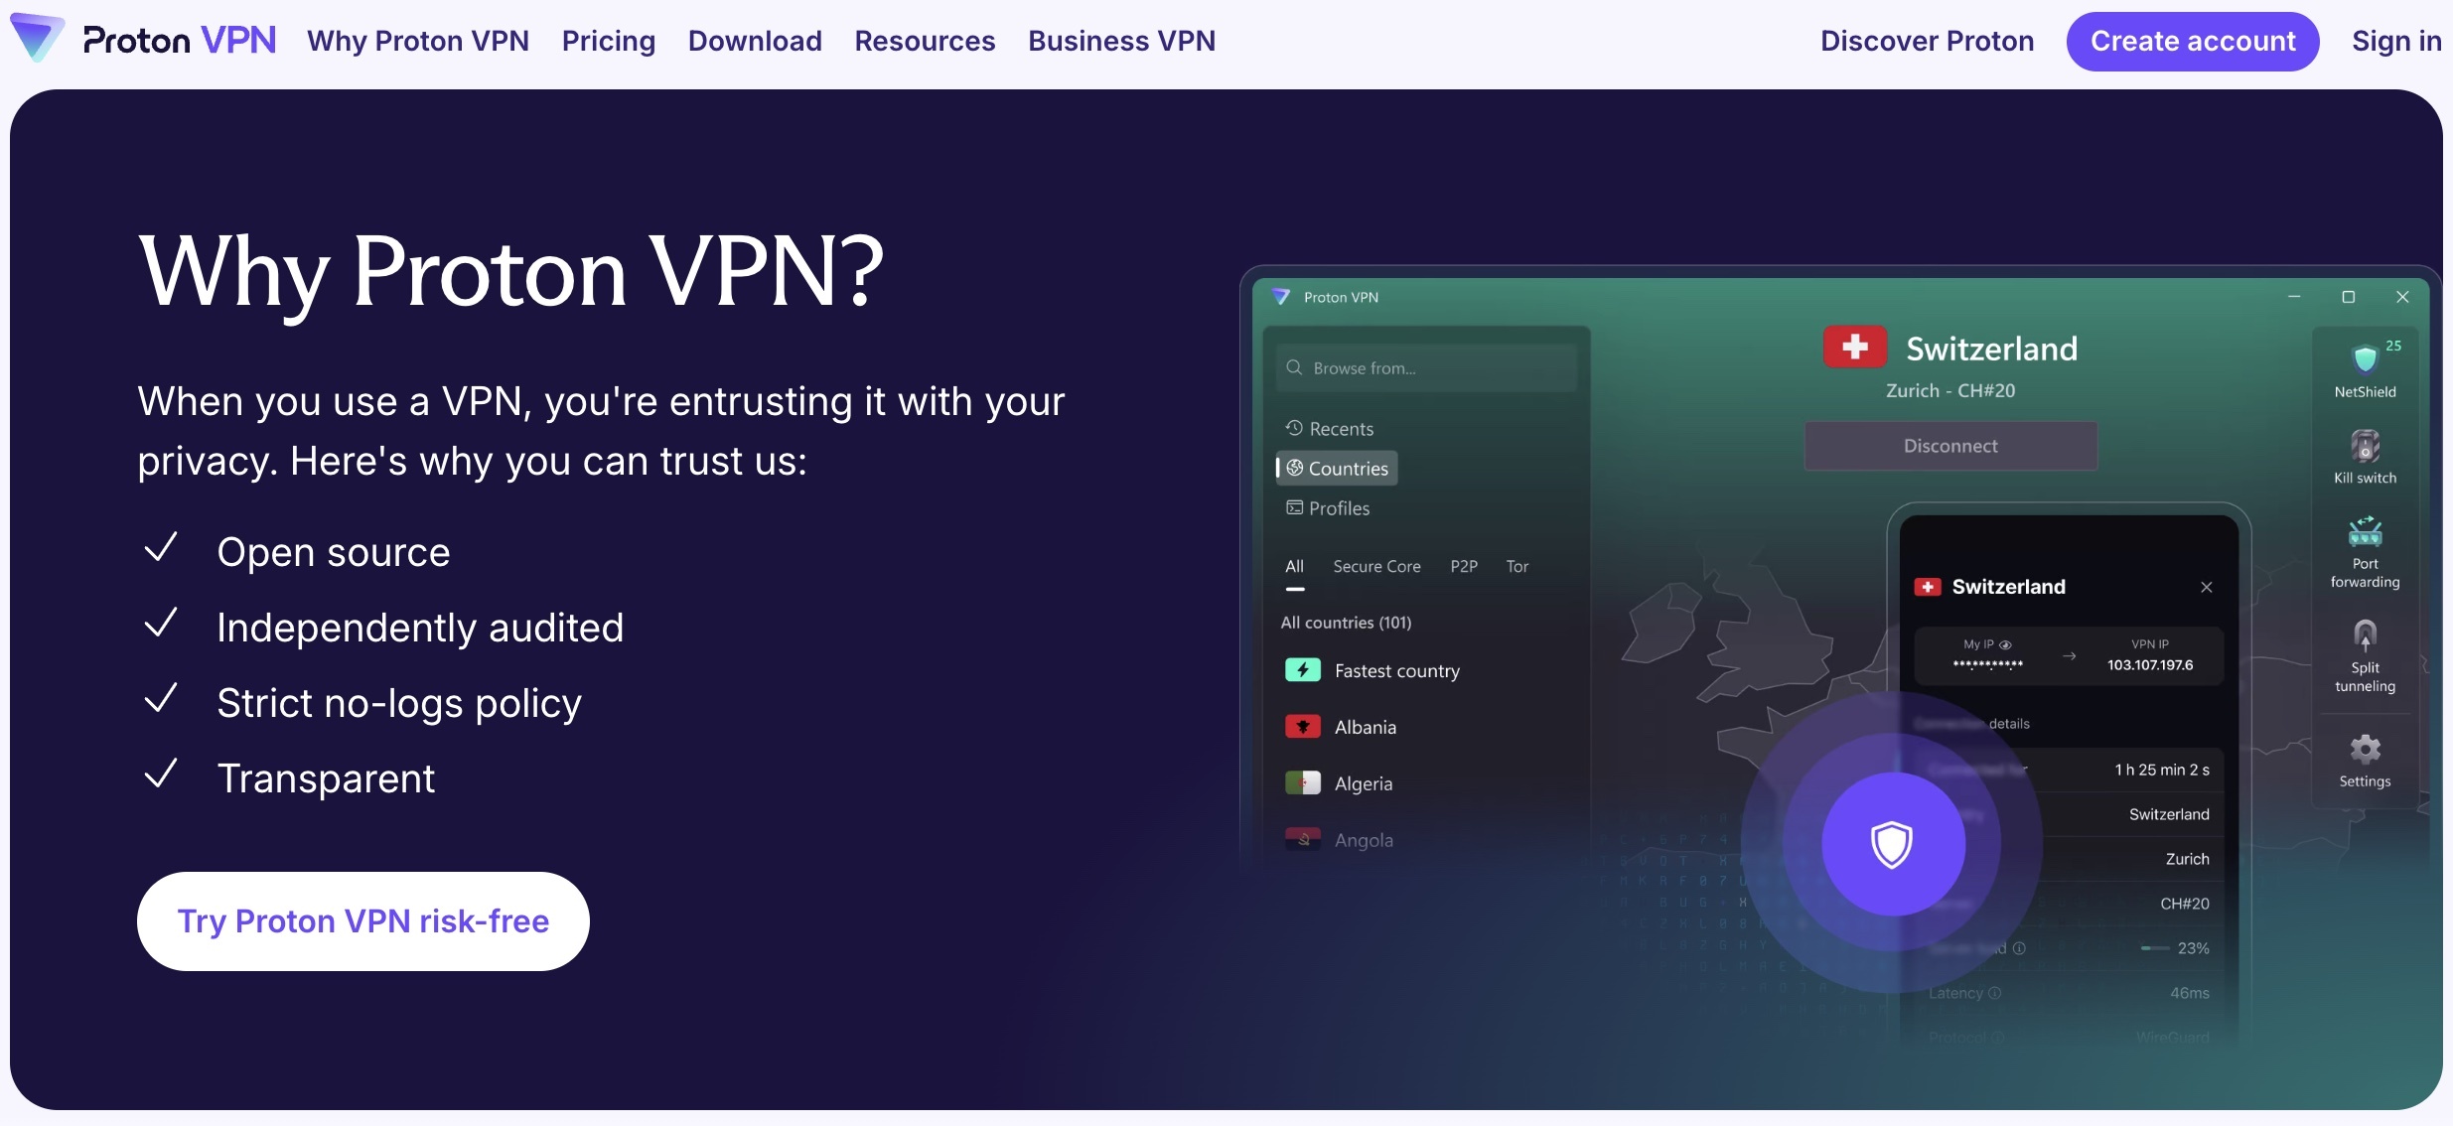Click the Recents clock icon
Screen dimensions: 2453x1126
pyautogui.click(x=1294, y=428)
